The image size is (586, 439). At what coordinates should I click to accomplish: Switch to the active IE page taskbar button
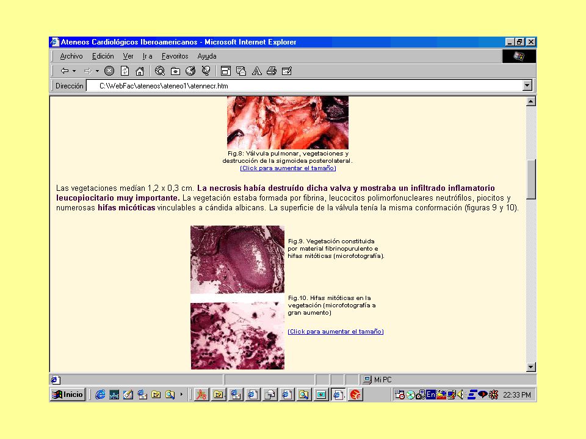[x=338, y=394]
